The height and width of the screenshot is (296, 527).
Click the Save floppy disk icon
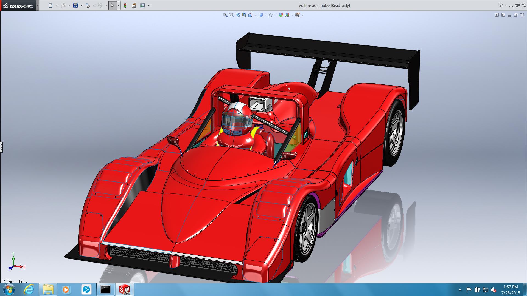point(75,5)
